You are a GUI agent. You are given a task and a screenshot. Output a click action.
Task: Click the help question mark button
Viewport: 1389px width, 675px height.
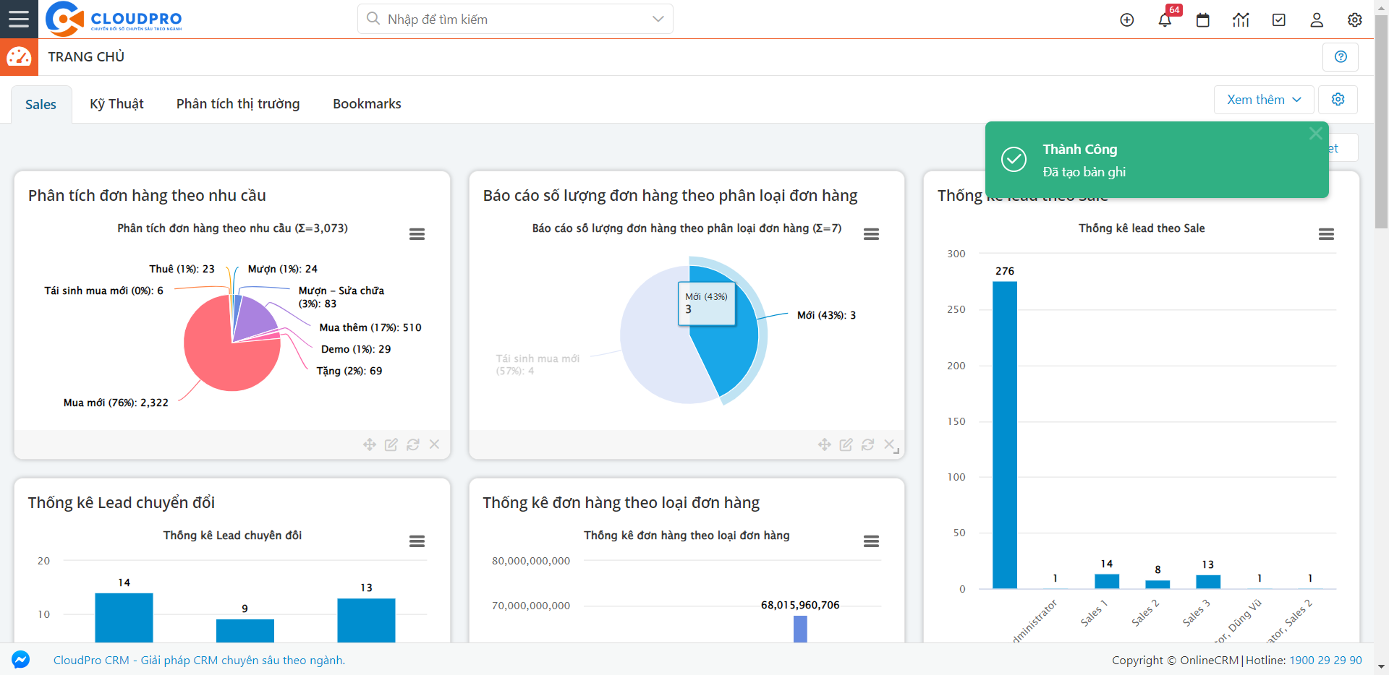[1341, 57]
